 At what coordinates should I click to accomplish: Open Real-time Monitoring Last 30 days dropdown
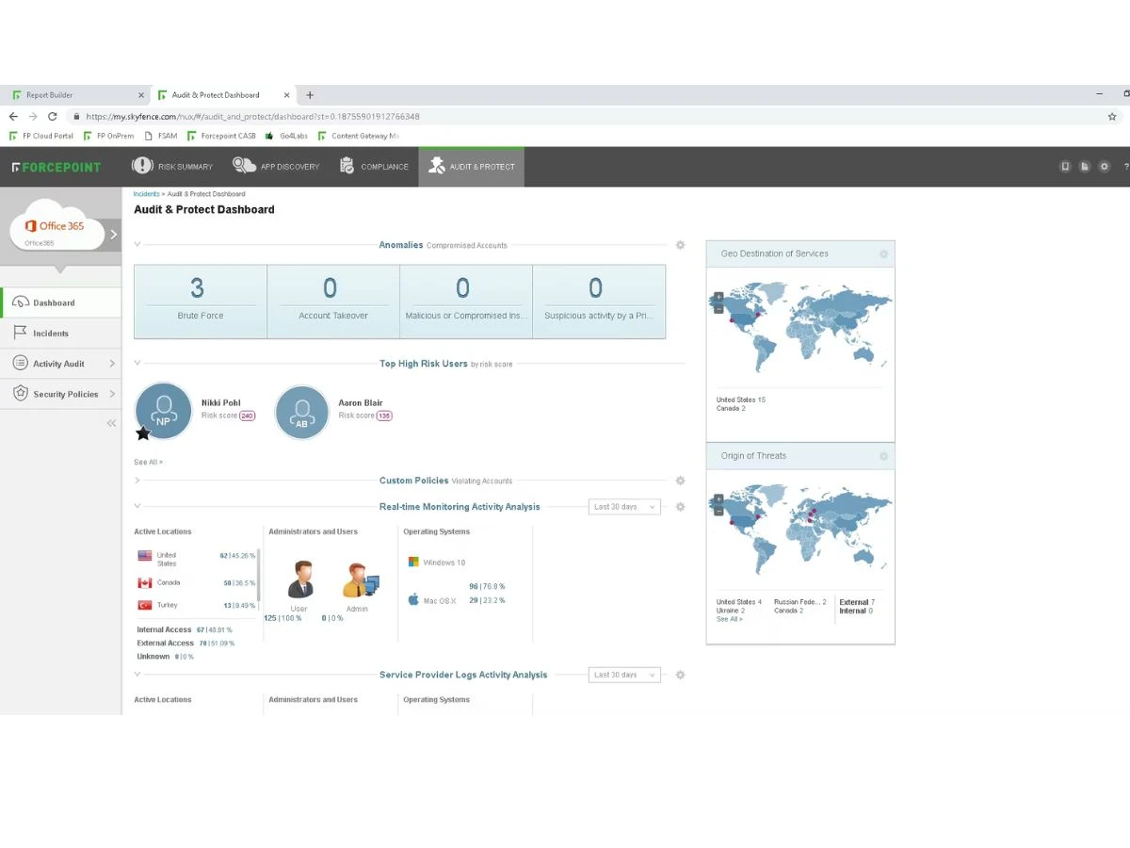(624, 507)
